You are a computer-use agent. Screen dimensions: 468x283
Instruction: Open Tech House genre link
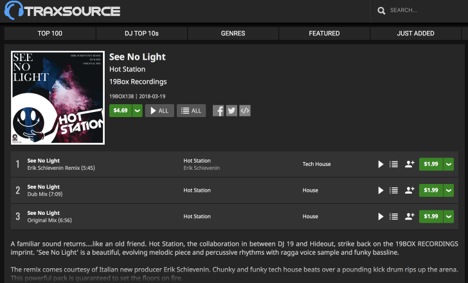[x=317, y=164]
